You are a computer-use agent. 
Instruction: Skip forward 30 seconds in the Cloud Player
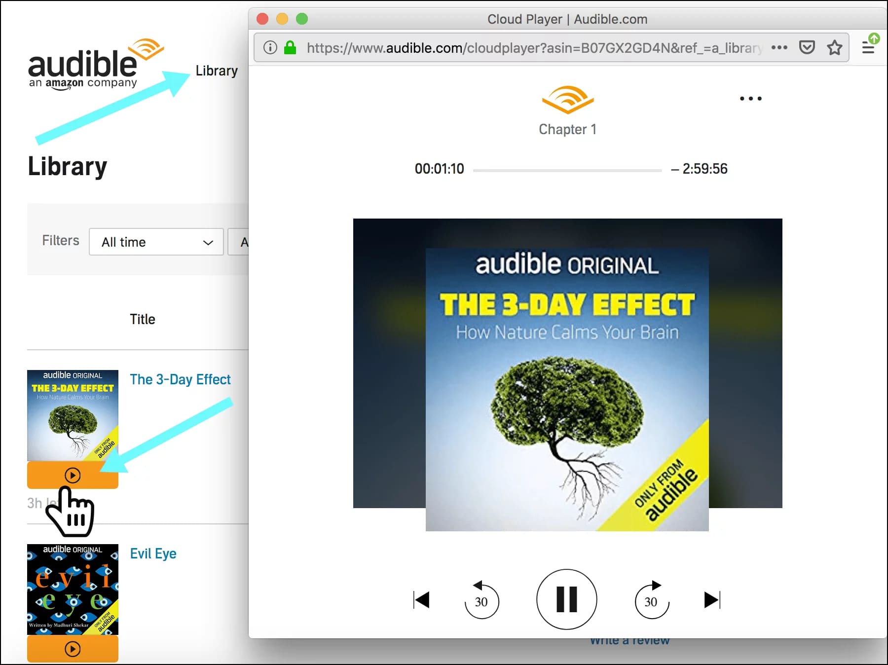pos(652,600)
